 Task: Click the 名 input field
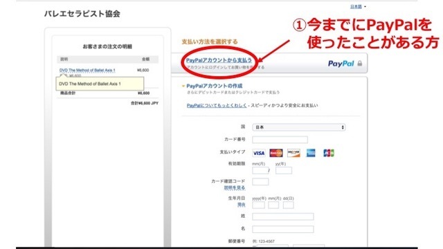(x=283, y=229)
